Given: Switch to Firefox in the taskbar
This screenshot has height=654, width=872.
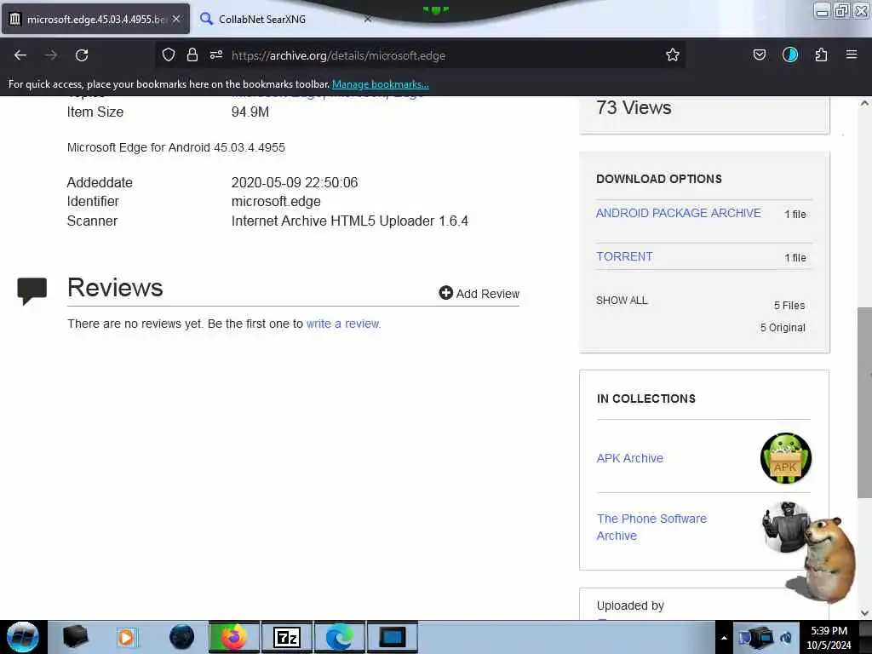Looking at the screenshot, I should [234, 637].
